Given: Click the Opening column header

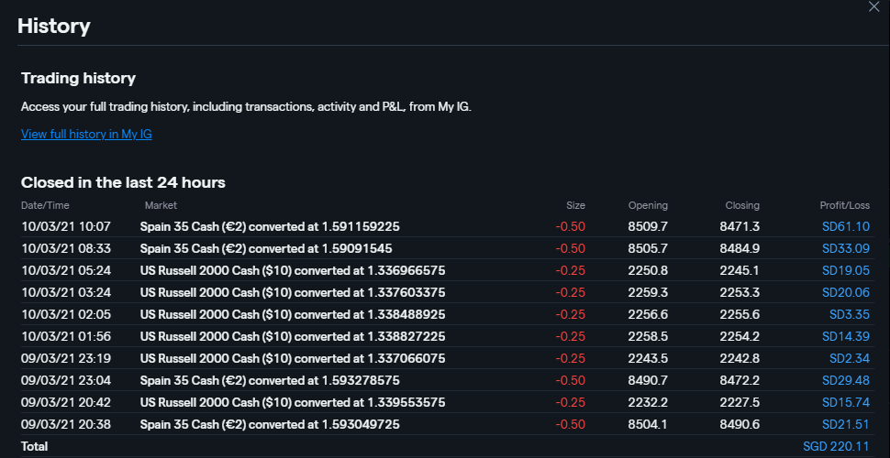Looking at the screenshot, I should pos(648,205).
